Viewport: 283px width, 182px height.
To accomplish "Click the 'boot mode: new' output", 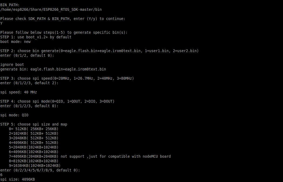I will click(x=15, y=42).
